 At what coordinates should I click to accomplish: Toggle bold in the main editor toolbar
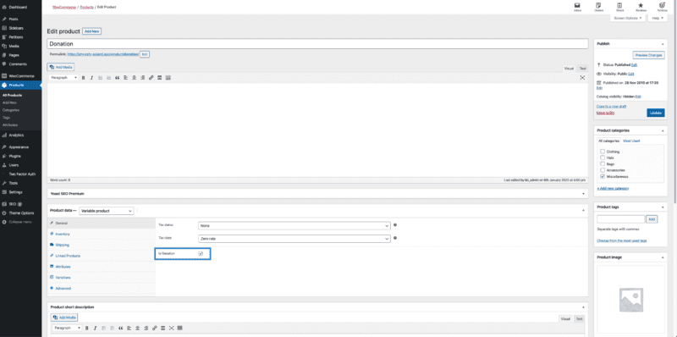pyautogui.click(x=83, y=78)
